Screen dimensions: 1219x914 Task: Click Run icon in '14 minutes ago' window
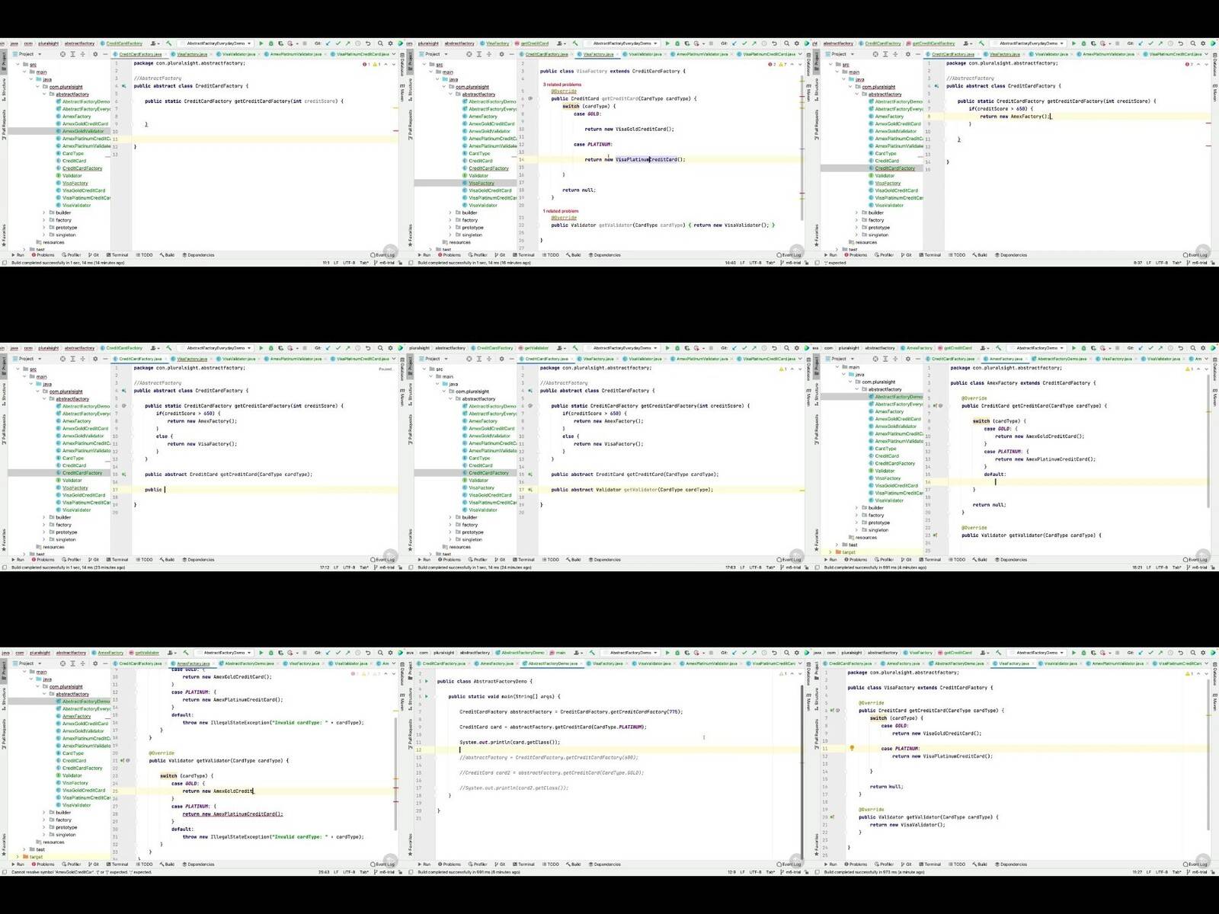(x=261, y=43)
